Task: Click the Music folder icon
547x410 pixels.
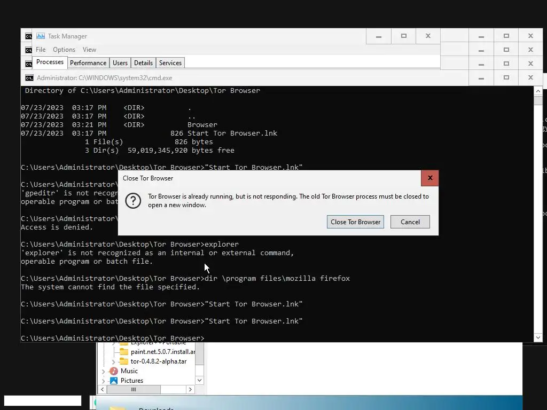Action: (114, 371)
